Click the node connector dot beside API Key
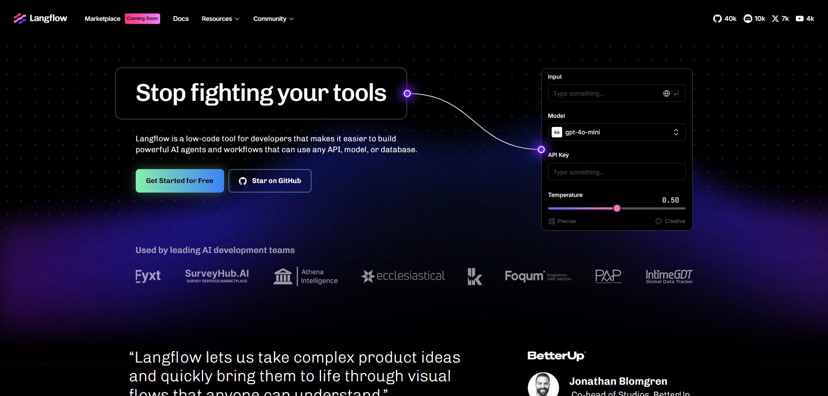 (x=541, y=150)
